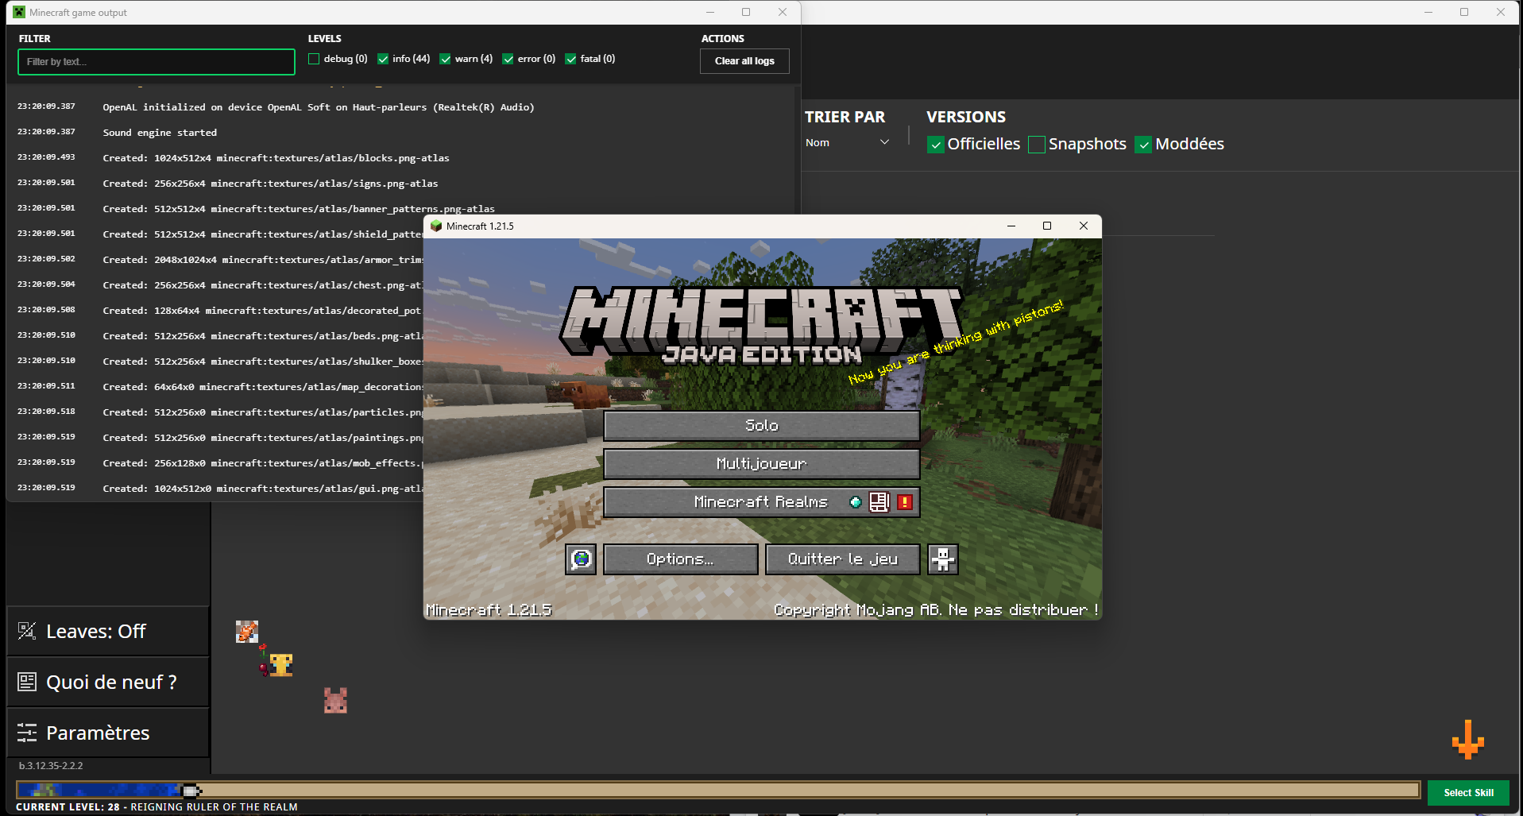This screenshot has width=1523, height=816.
Task: Click the VERSIONS heading in the launcher
Action: (966, 117)
